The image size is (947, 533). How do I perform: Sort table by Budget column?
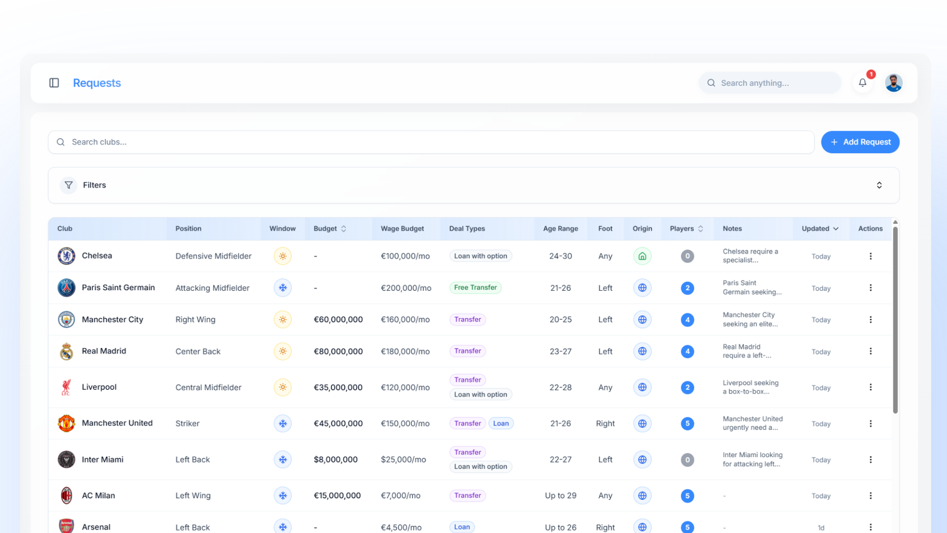[x=330, y=229]
